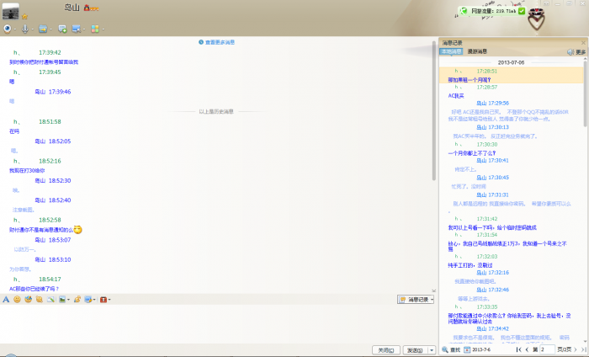Click the highlighted 17:28:51 history message

512,75
